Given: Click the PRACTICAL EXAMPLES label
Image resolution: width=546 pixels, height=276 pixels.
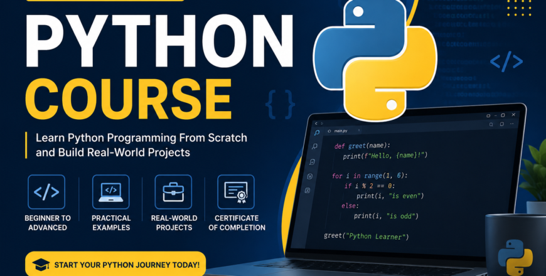Looking at the screenshot, I should [111, 223].
